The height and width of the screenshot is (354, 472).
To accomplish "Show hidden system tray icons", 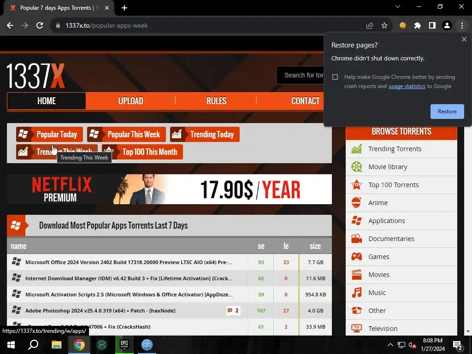I will (x=390, y=345).
